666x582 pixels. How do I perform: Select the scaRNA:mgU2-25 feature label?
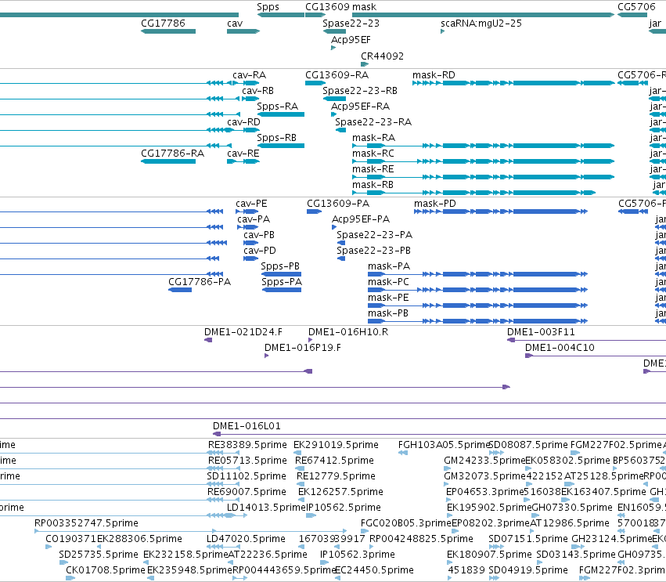[481, 23]
